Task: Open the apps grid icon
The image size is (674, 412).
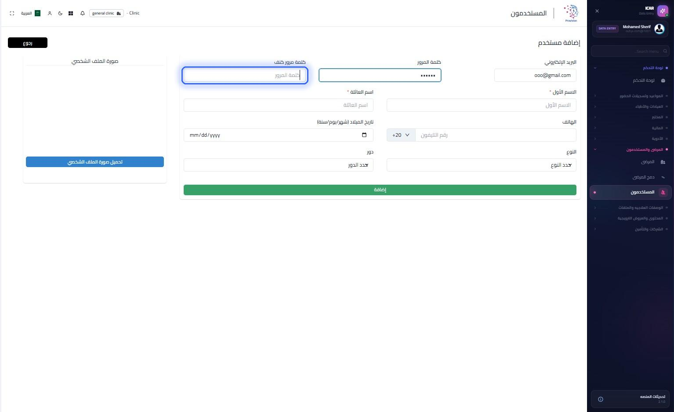Action: pyautogui.click(x=71, y=13)
